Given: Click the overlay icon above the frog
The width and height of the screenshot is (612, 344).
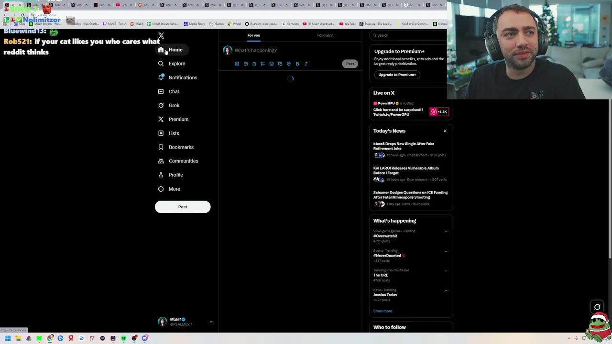Looking at the screenshot, I should pos(597,307).
